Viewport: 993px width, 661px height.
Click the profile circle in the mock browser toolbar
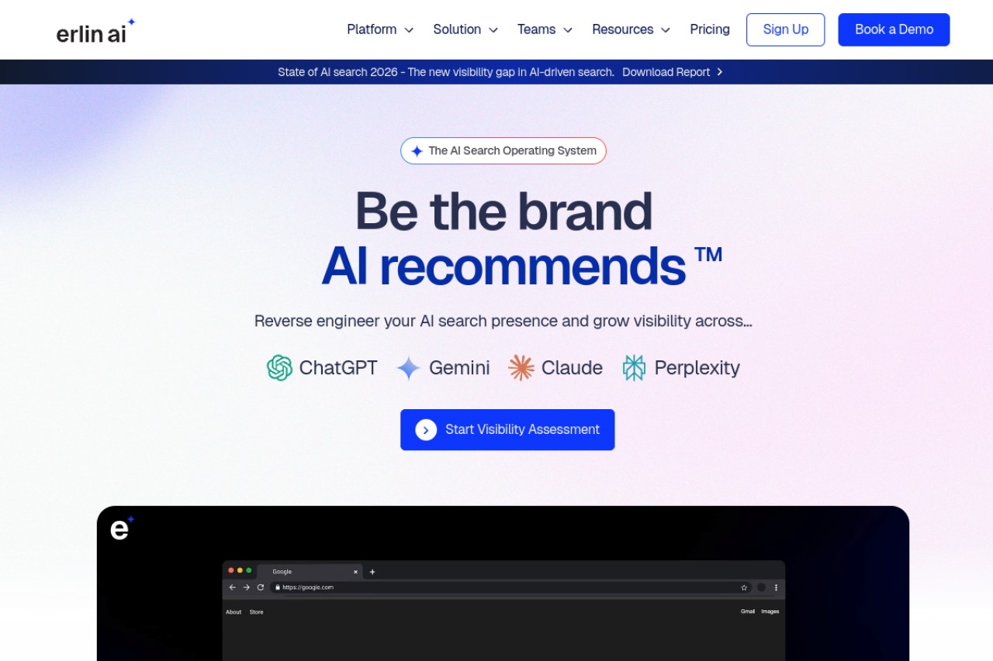761,587
